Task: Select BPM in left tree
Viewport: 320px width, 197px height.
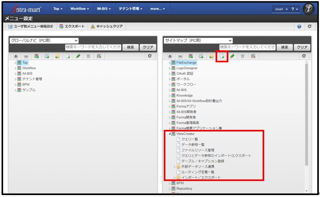Action: point(26,84)
